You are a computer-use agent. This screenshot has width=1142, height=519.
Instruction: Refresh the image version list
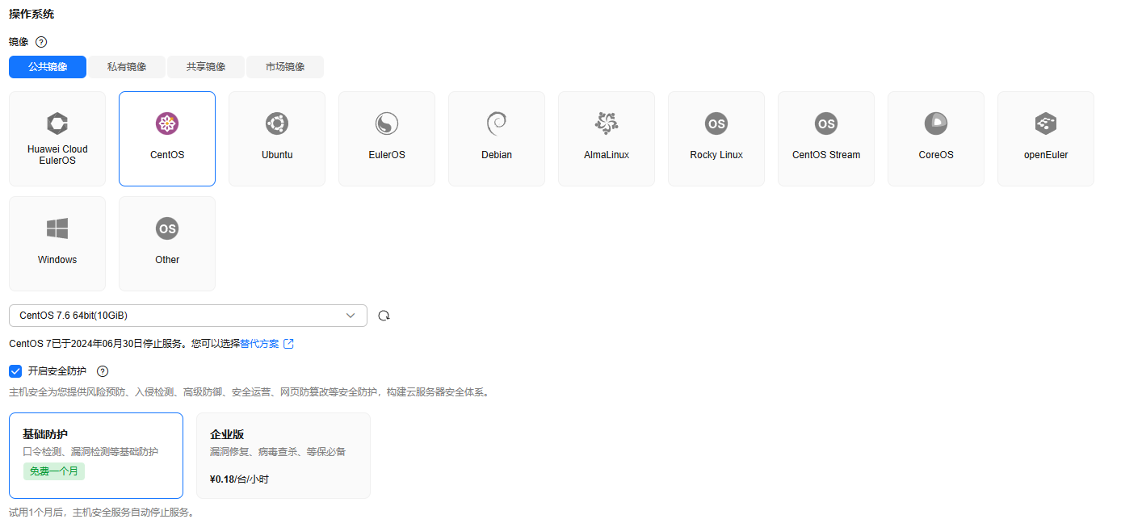(x=384, y=316)
